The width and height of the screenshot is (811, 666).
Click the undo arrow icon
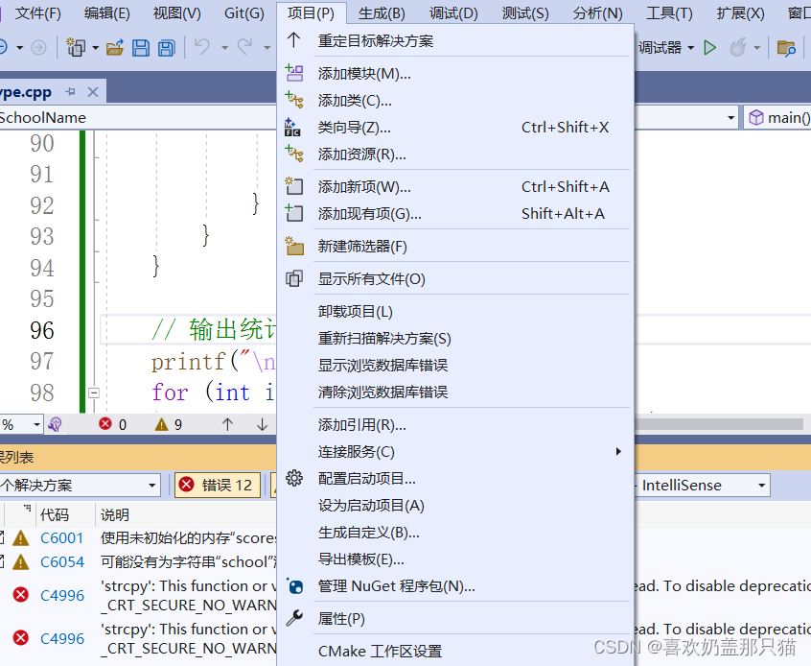(x=202, y=47)
